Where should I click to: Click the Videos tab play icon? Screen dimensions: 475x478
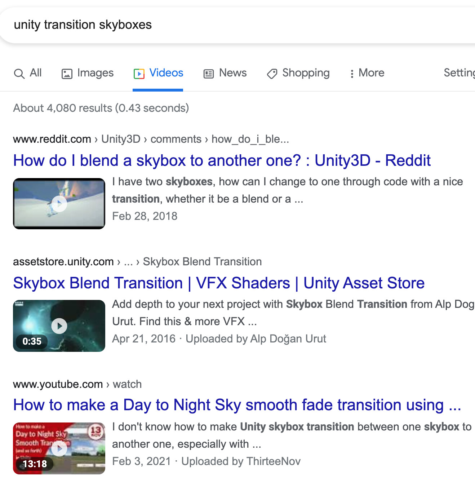(x=139, y=73)
